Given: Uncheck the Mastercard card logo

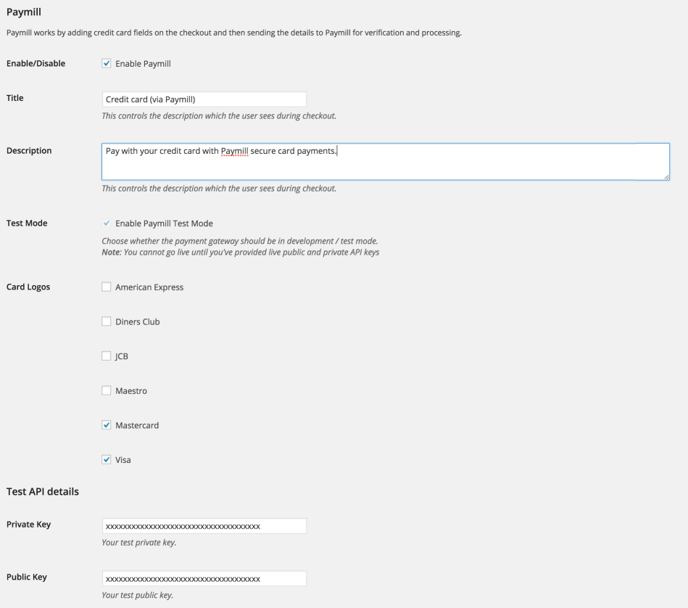Looking at the screenshot, I should coord(106,424).
